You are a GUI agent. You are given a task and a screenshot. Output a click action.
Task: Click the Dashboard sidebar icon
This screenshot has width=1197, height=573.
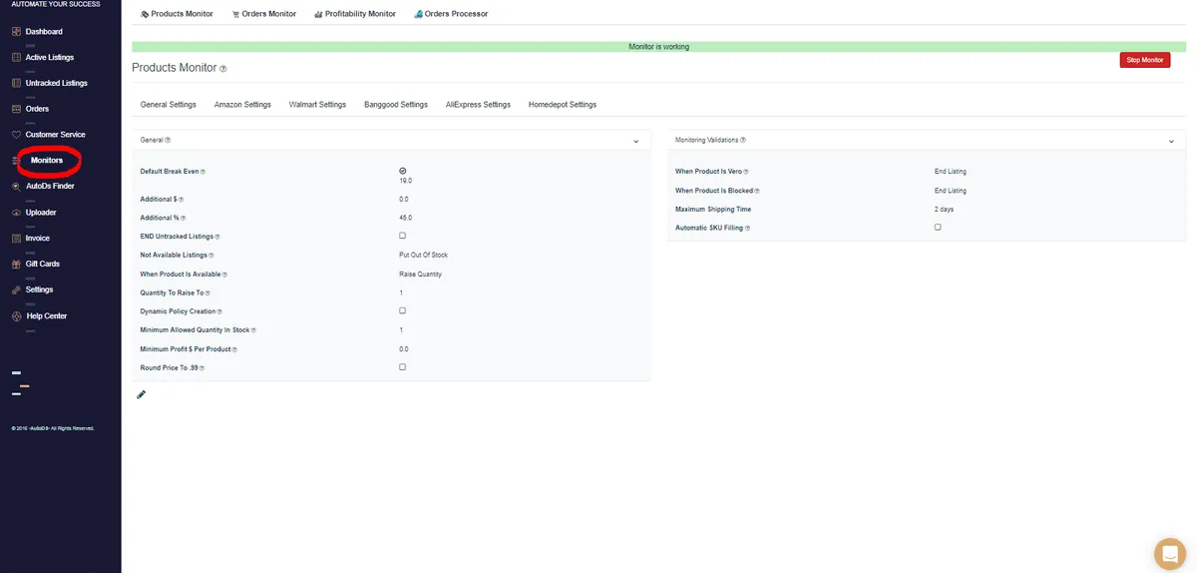click(16, 32)
